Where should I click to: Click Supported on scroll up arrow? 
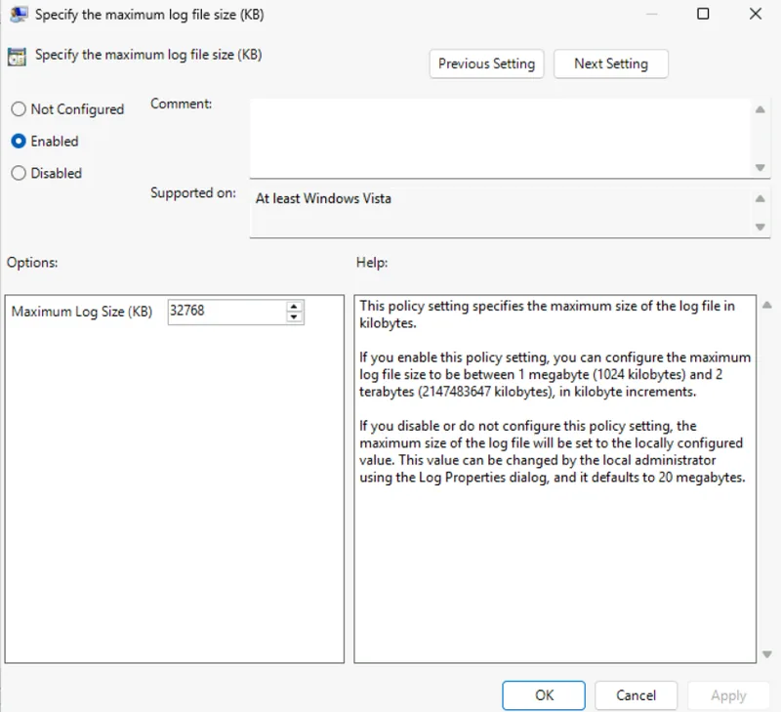coord(760,199)
